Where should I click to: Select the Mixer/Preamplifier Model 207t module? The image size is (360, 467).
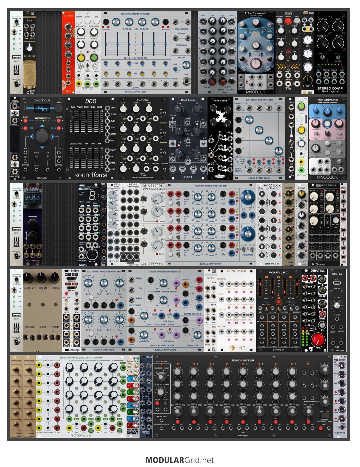point(146,53)
